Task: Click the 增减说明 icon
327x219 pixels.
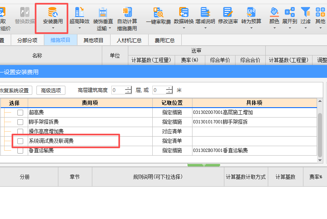Action: tap(205, 12)
